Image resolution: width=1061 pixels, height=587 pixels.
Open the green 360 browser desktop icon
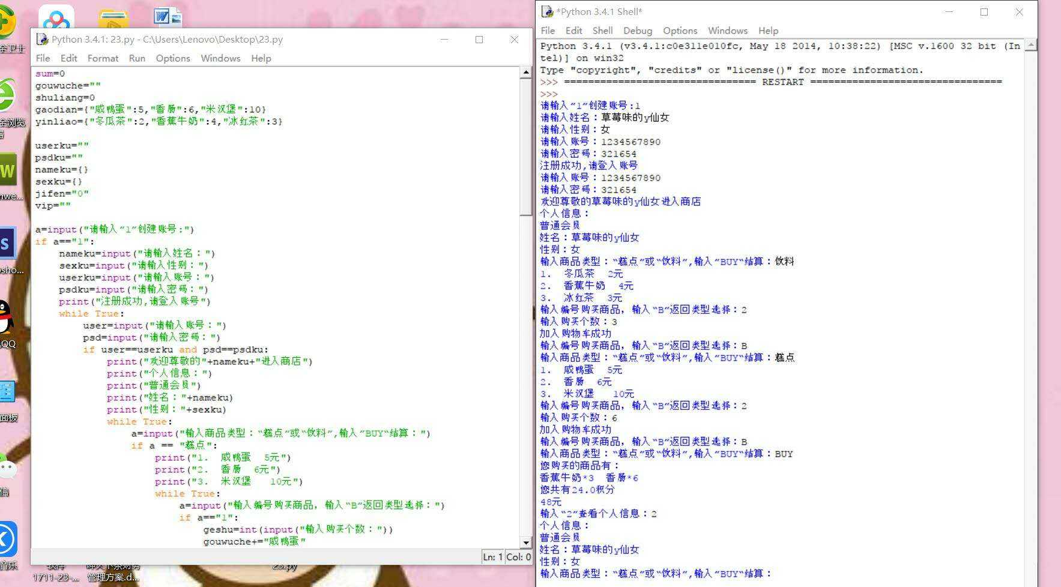pos(7,95)
